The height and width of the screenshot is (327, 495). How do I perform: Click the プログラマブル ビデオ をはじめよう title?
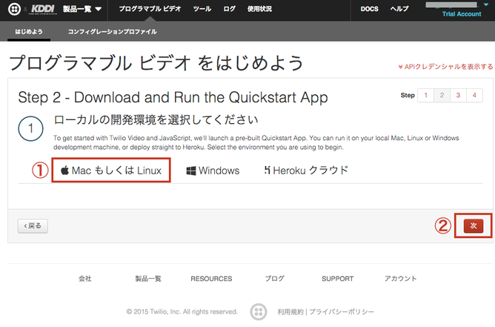coord(156,62)
